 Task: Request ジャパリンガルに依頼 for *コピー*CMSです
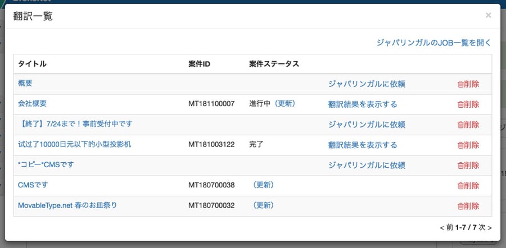click(x=367, y=165)
